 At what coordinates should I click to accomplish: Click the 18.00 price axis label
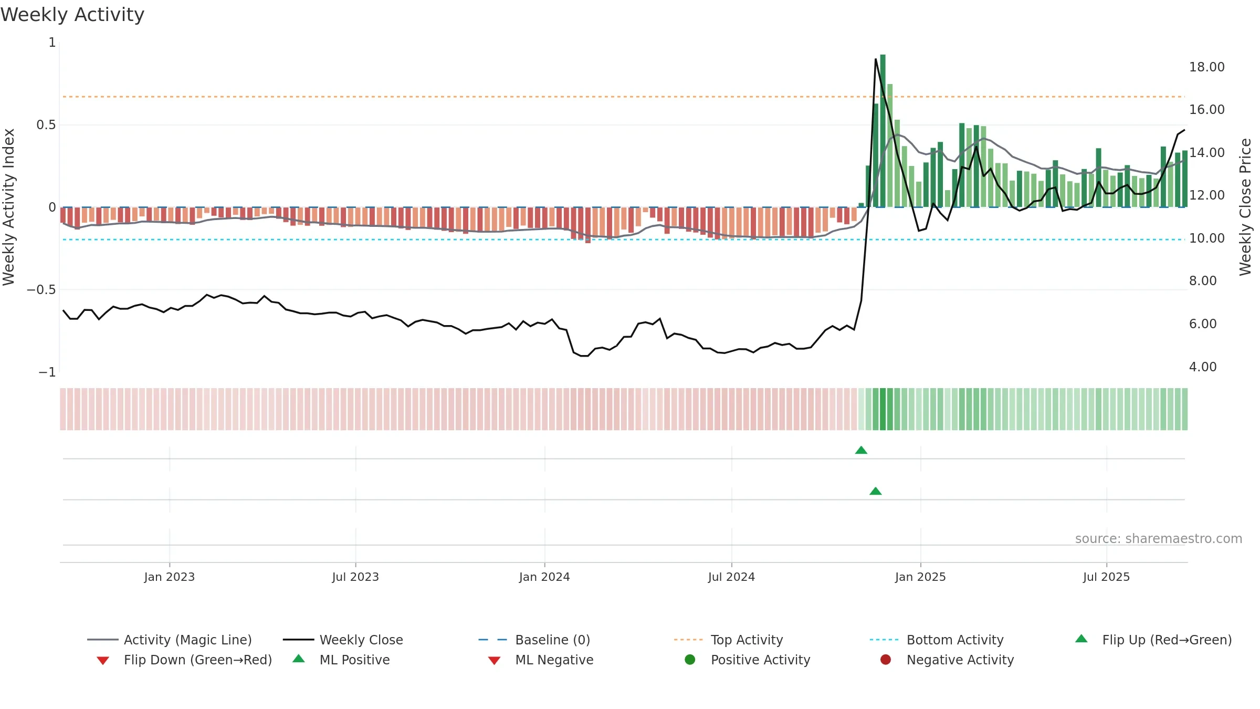click(1206, 67)
